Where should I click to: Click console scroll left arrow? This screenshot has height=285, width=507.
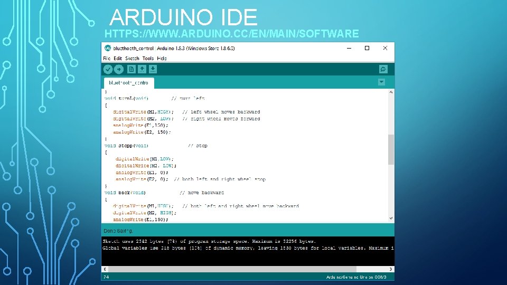pos(105,269)
